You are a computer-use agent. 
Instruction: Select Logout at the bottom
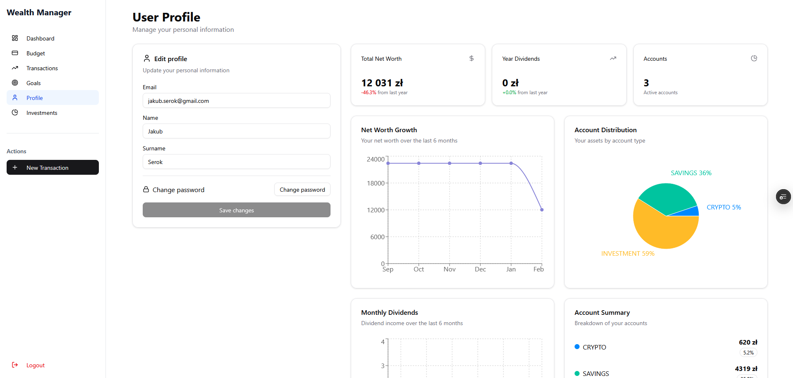(x=35, y=365)
